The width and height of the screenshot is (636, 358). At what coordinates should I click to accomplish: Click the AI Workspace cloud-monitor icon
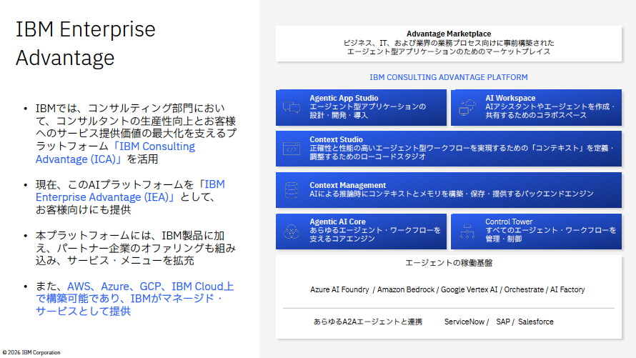tap(467, 107)
